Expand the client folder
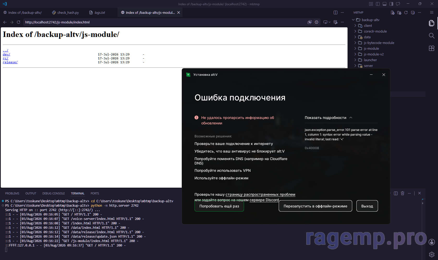The height and width of the screenshot is (260, 438). click(x=355, y=26)
